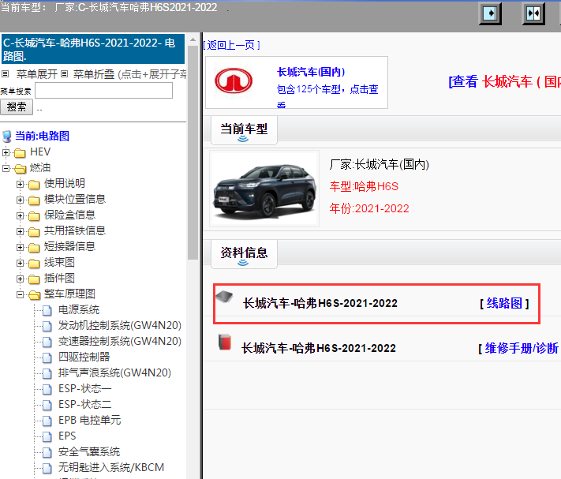Open 变速器控制系统(GW4N20) tree item
The height and width of the screenshot is (479, 561).
119,341
